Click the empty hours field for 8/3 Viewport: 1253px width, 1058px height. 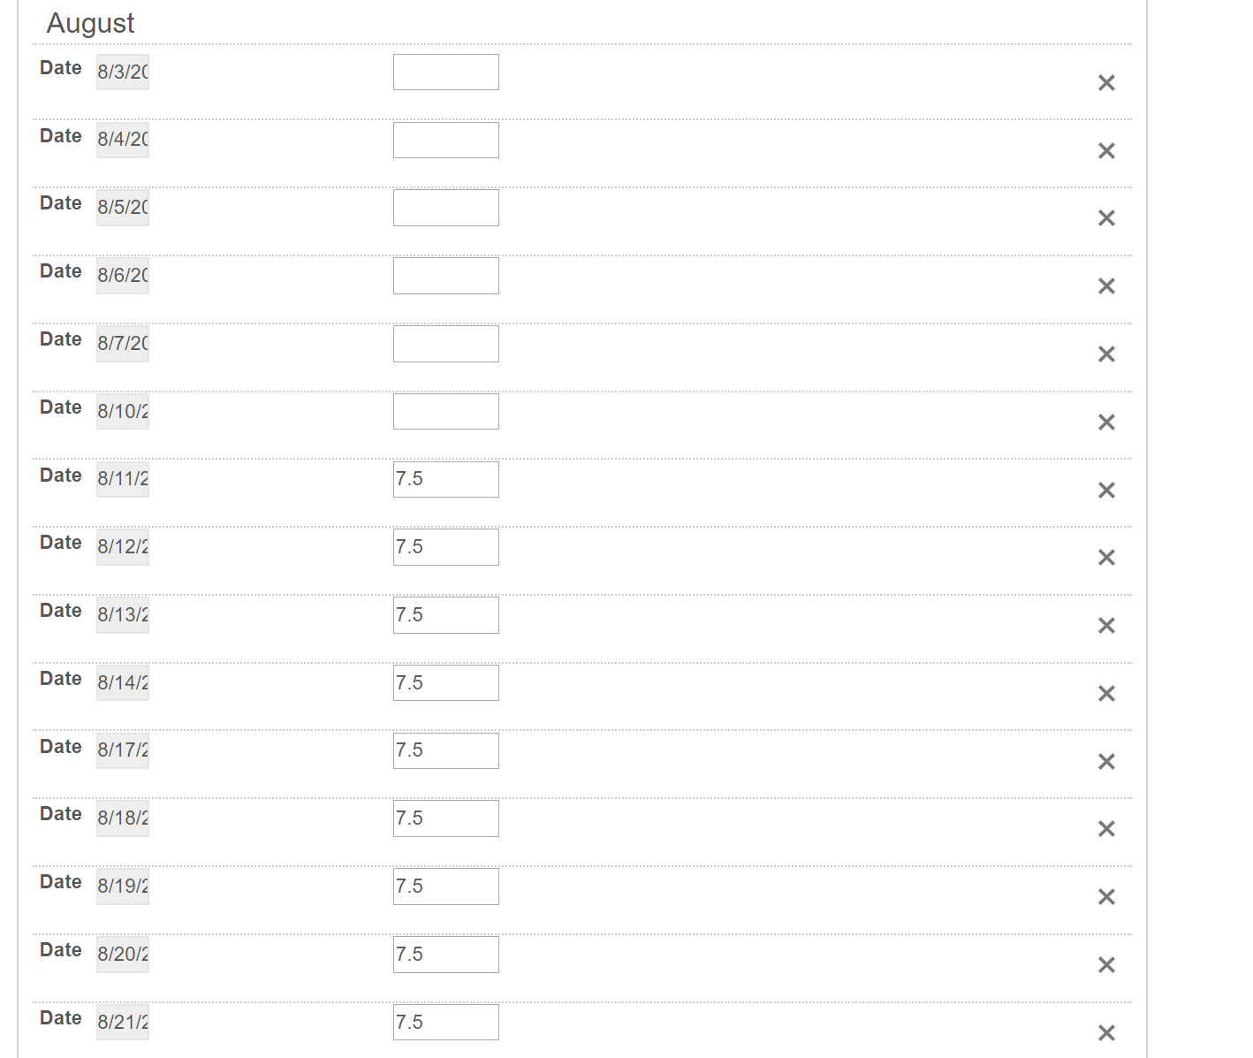pyautogui.click(x=446, y=72)
